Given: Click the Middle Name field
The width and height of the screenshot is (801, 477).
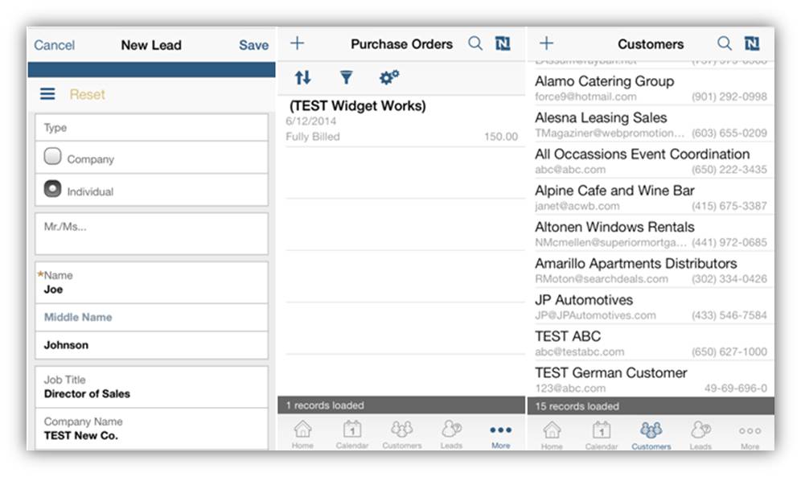Looking at the screenshot, I should coord(151,317).
